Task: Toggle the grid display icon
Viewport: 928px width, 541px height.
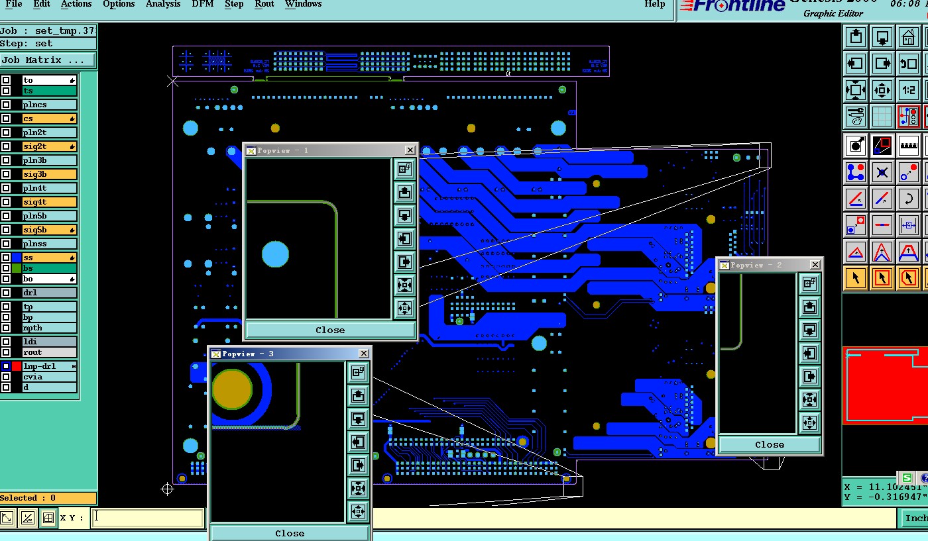Action: point(882,117)
